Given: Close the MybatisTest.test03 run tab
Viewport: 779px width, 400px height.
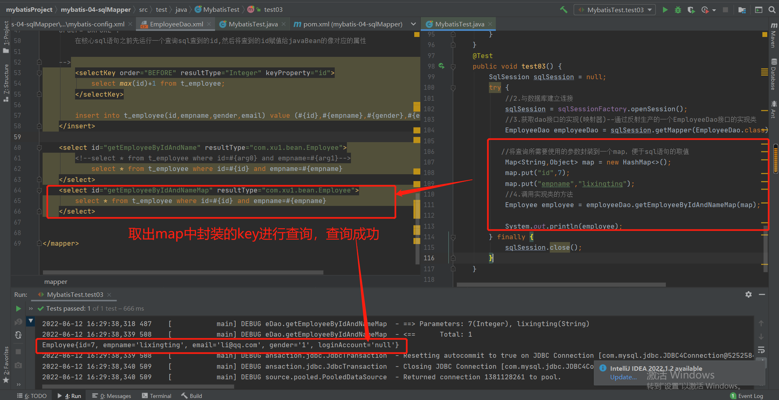Looking at the screenshot, I should point(109,295).
